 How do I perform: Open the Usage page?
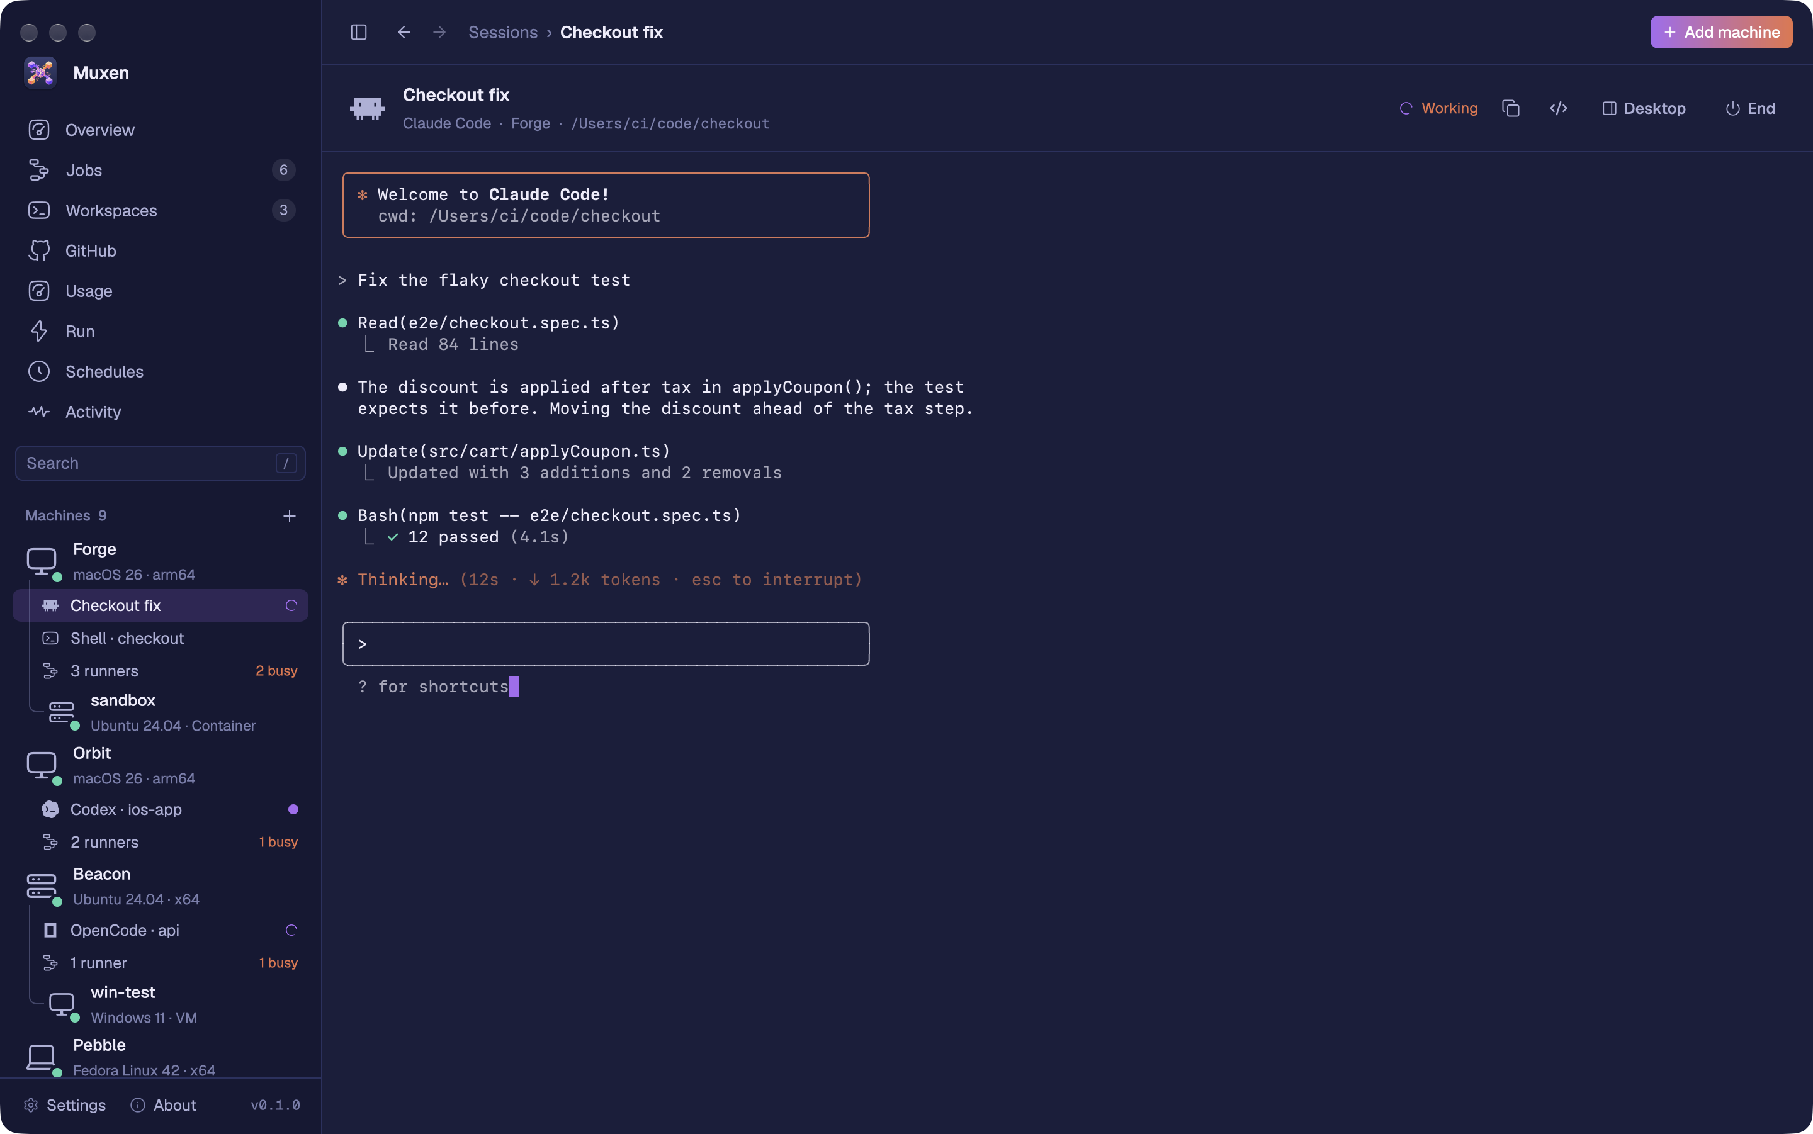[x=161, y=291]
